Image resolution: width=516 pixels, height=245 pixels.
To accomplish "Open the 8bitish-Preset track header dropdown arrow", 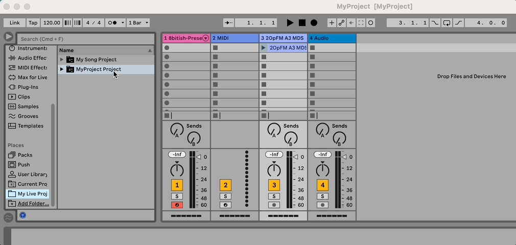I will click(206, 38).
